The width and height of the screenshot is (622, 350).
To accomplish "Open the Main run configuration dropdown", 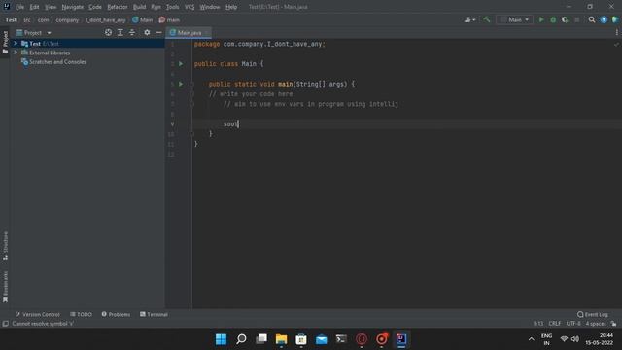I will click(x=514, y=19).
